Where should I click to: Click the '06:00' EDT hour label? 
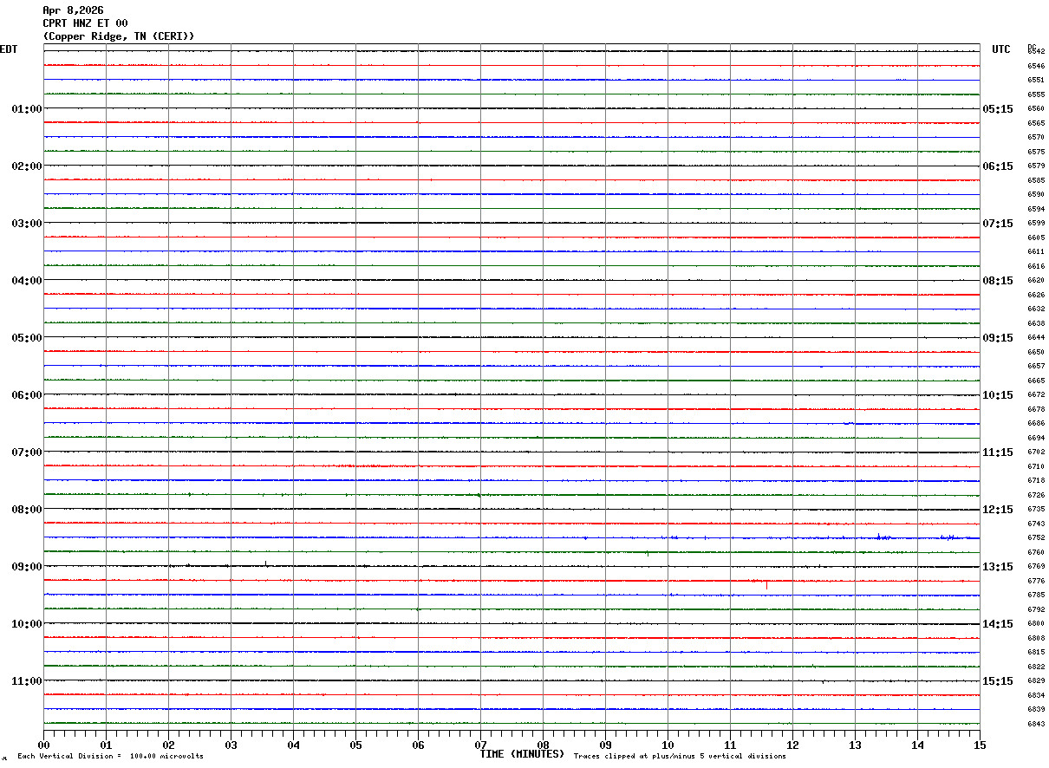pos(26,395)
